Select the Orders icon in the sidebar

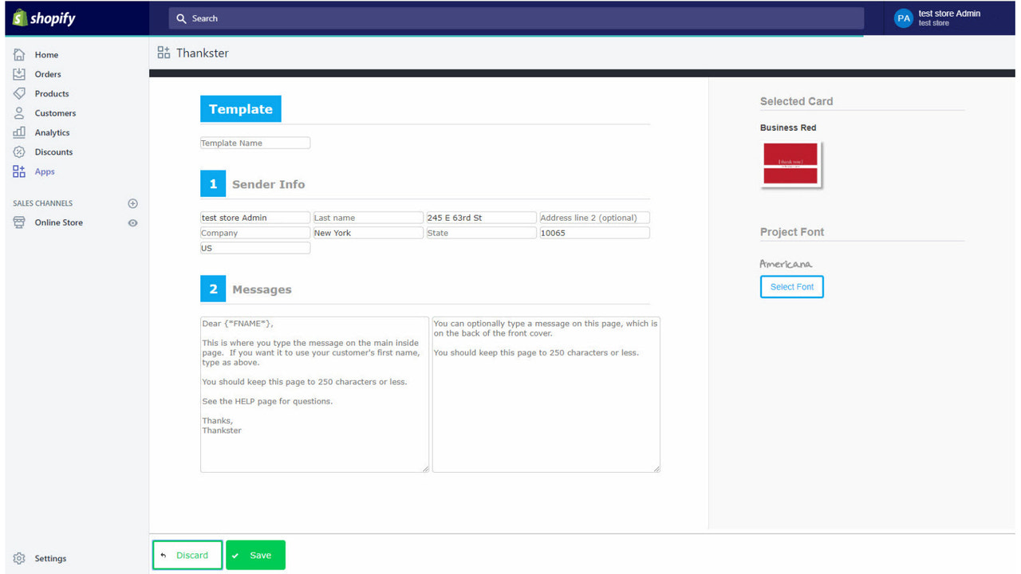coord(19,73)
